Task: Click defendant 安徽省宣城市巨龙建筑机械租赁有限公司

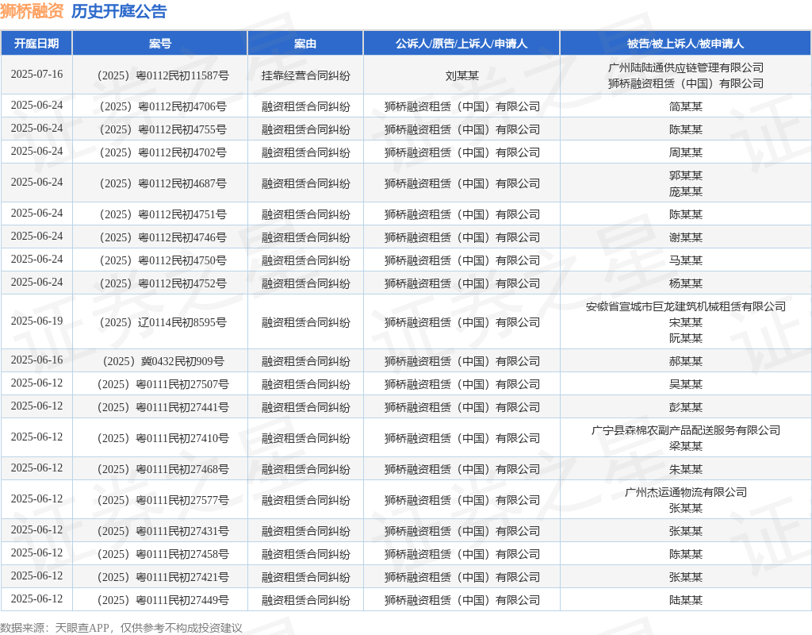Action: point(686,307)
